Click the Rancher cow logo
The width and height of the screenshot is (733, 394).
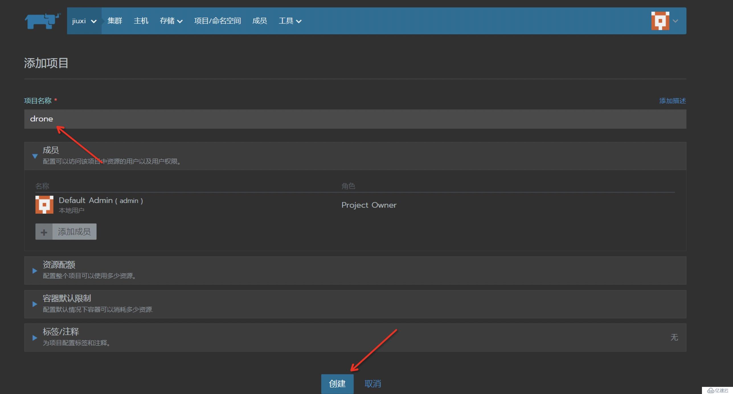tap(43, 21)
